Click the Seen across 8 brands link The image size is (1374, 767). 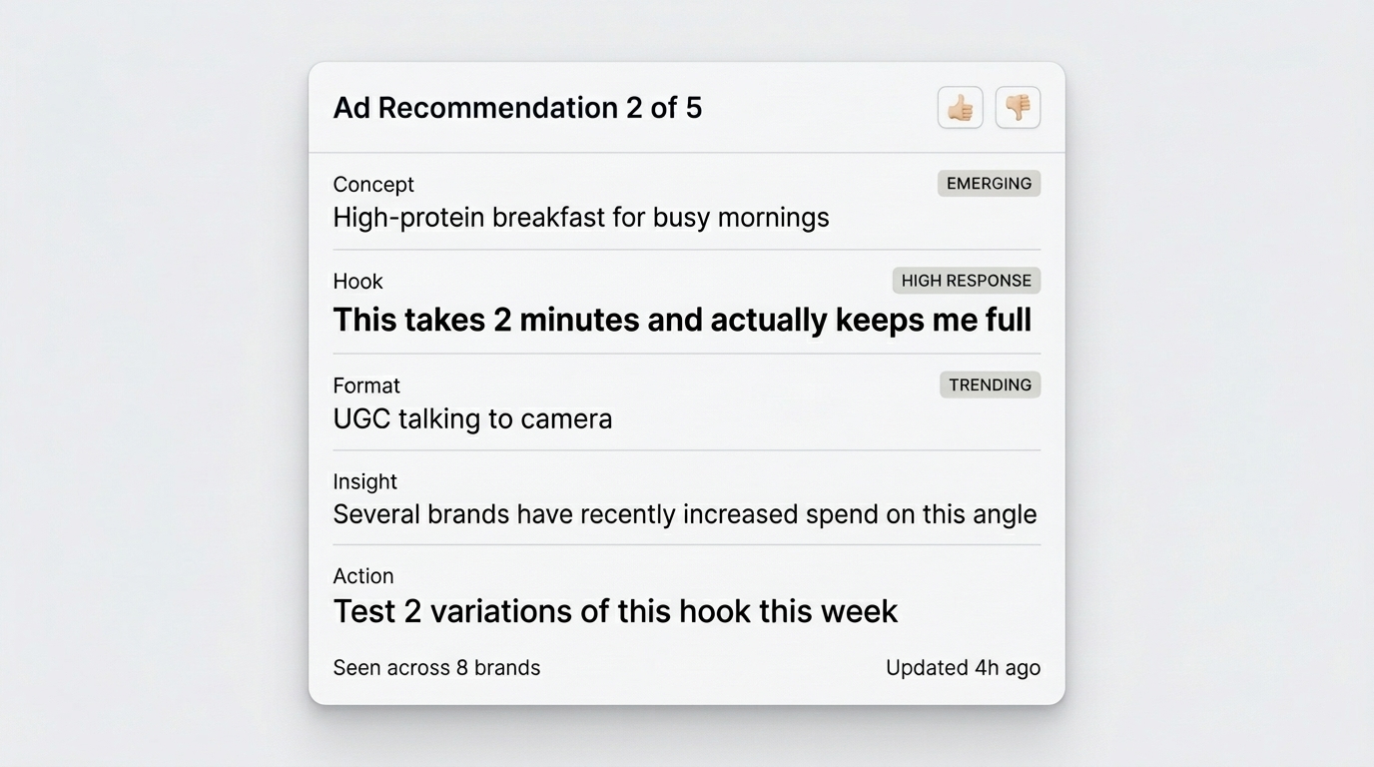(x=436, y=667)
